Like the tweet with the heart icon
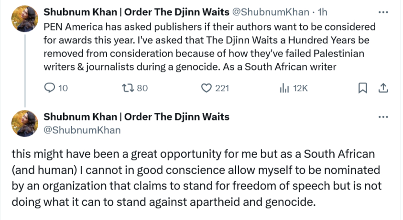The width and height of the screenshot is (403, 220). (x=206, y=88)
